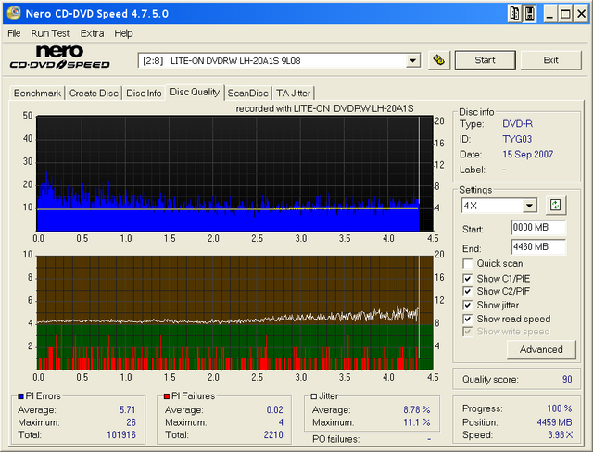Click the disc ID value TYG03
Screen dimensions: 593x452
(517, 139)
